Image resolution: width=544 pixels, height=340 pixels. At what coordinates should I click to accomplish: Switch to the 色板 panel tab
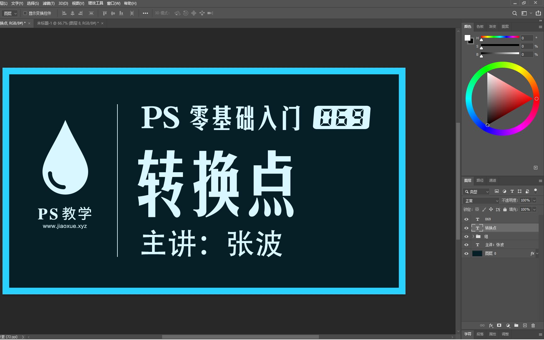click(480, 26)
